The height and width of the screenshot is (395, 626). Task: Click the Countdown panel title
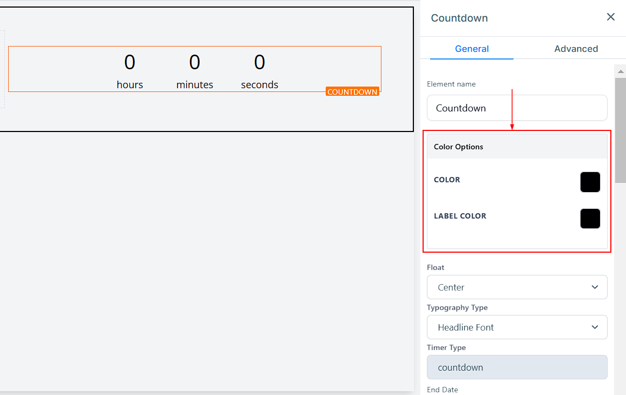459,18
